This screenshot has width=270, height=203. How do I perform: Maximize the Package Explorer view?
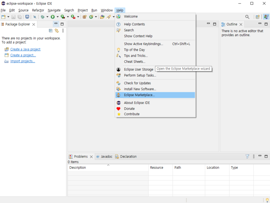tap(62, 24)
